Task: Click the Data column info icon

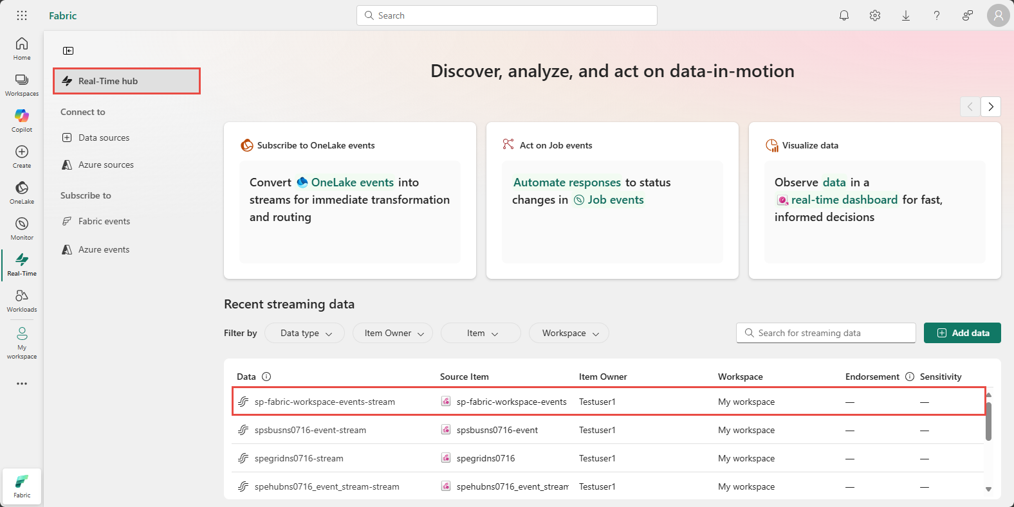Action: (x=266, y=377)
